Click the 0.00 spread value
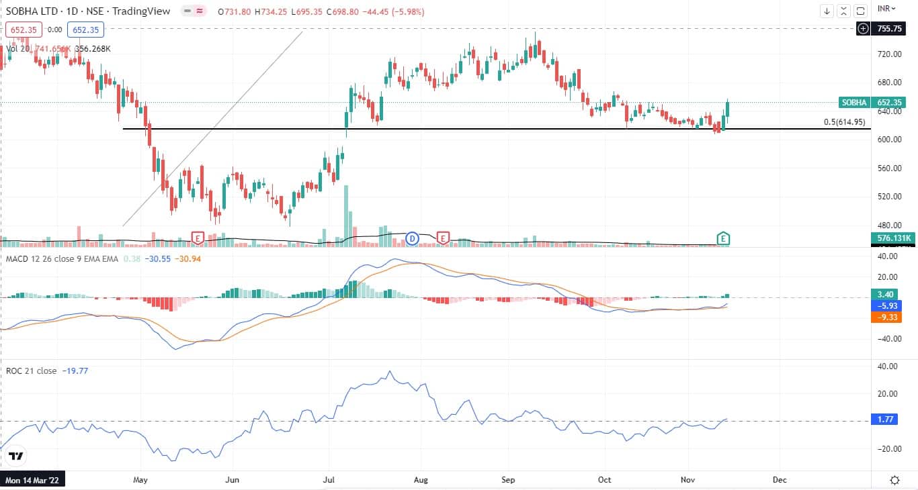The width and height of the screenshot is (918, 490). click(55, 30)
